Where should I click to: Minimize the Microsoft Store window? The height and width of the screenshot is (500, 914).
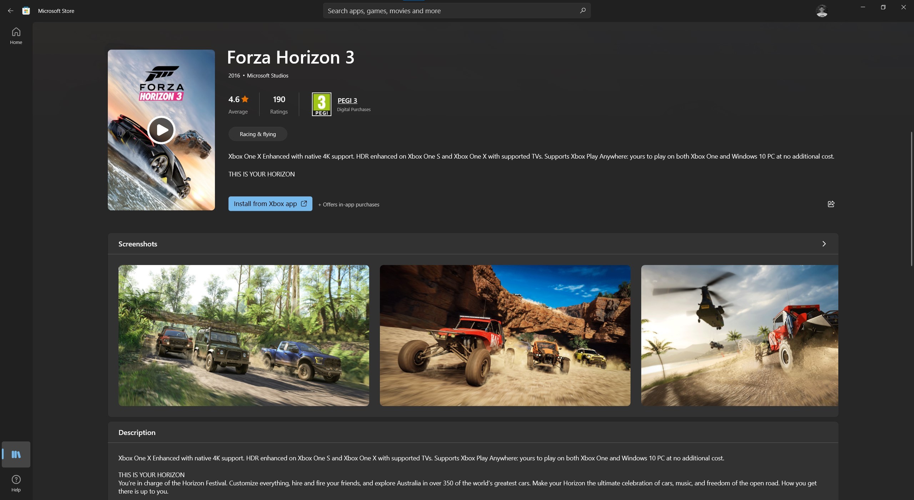(x=863, y=7)
